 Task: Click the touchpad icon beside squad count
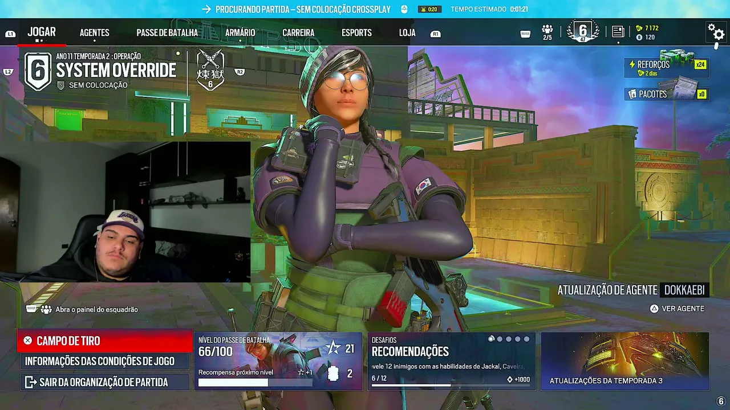coord(526,34)
